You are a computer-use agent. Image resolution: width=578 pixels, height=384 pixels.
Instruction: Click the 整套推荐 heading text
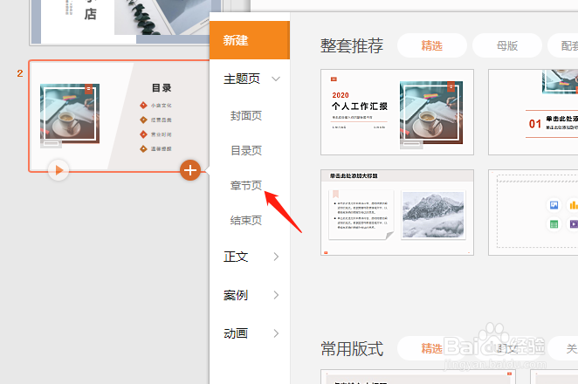point(352,46)
